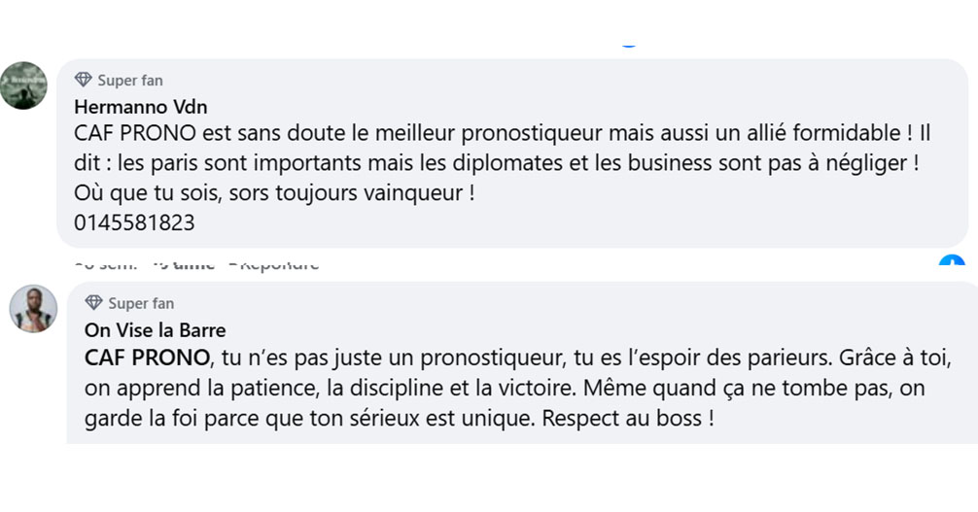Click the partially visible blue icon at top

629,44
